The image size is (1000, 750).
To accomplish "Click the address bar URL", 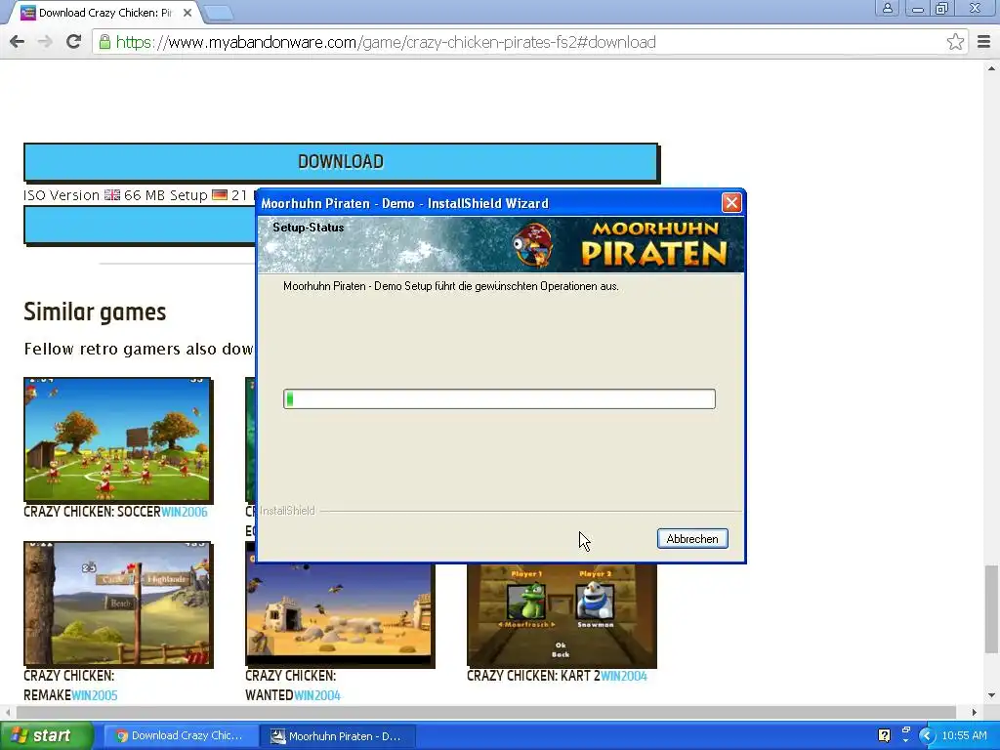I will click(x=385, y=42).
